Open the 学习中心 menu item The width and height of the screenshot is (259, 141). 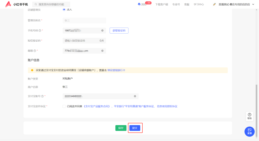[x=199, y=5]
